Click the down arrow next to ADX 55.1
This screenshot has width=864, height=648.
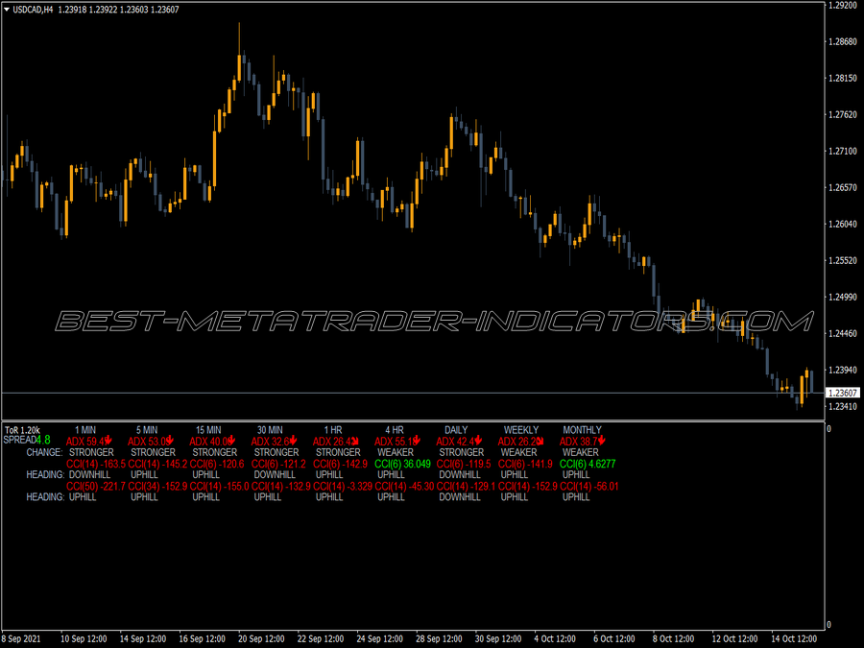point(418,440)
